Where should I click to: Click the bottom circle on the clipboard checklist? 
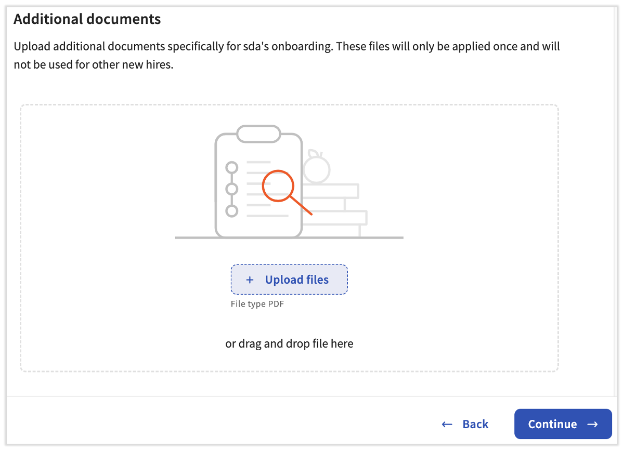[x=232, y=210]
